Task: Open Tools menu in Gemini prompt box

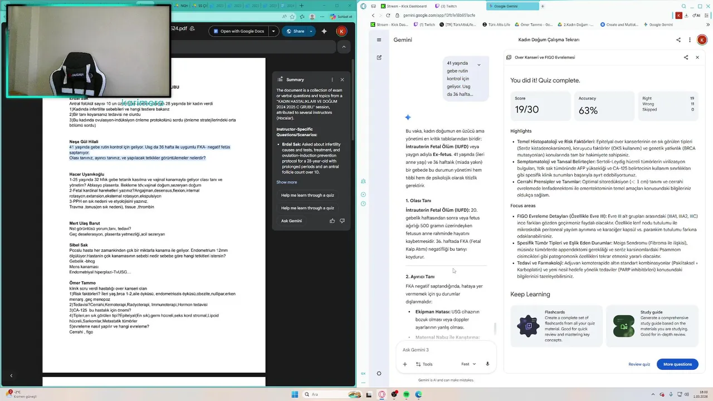Action: click(424, 364)
